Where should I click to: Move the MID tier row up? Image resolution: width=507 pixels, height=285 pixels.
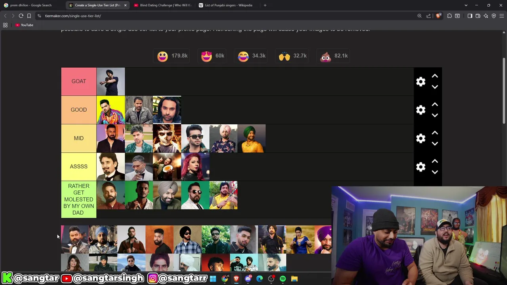click(x=435, y=133)
